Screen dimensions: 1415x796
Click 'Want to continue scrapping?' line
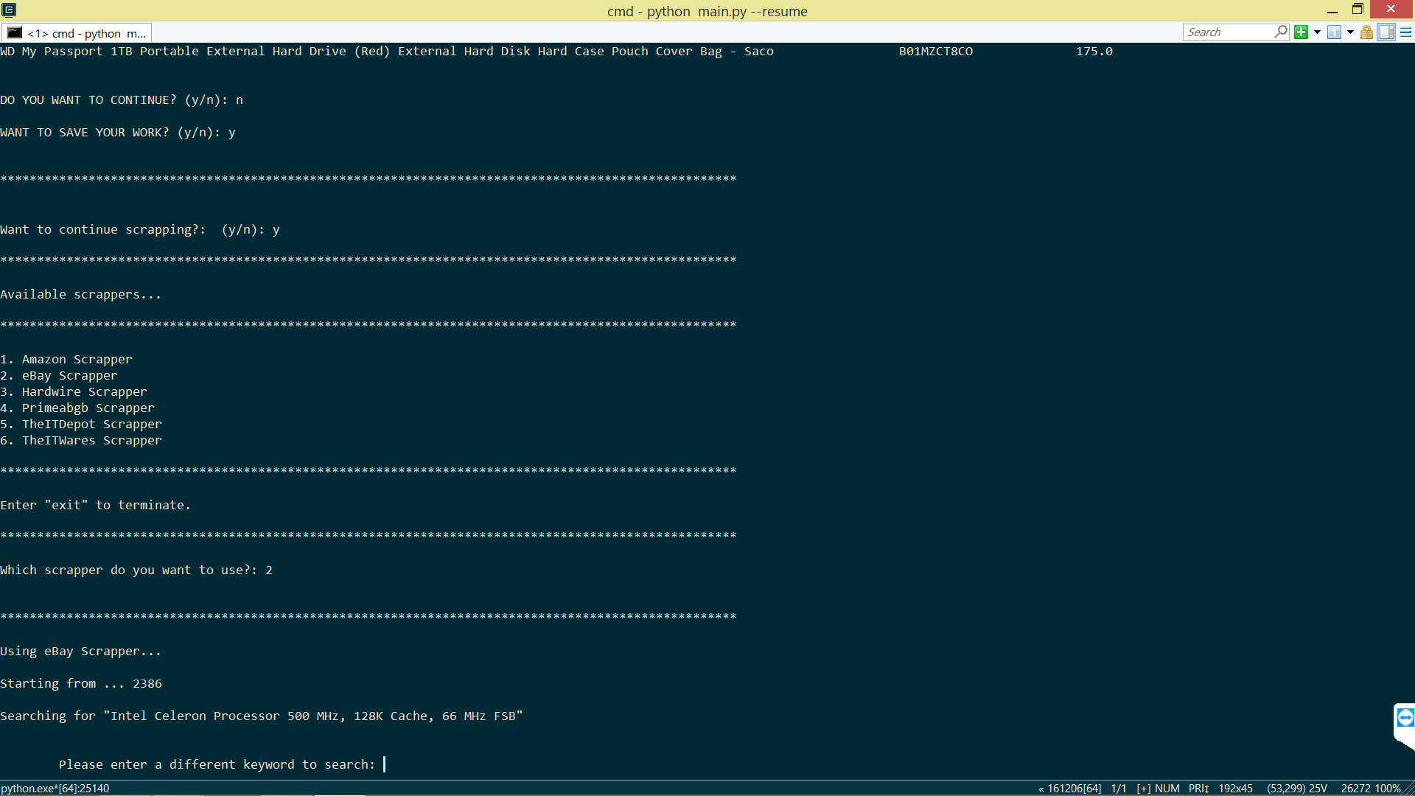[140, 229]
